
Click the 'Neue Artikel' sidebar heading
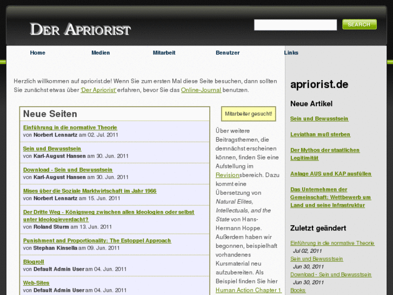tap(311, 104)
